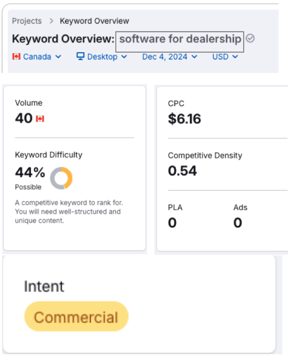Open the Canada country dropdown
Image resolution: width=288 pixels, height=357 pixels.
coord(36,56)
